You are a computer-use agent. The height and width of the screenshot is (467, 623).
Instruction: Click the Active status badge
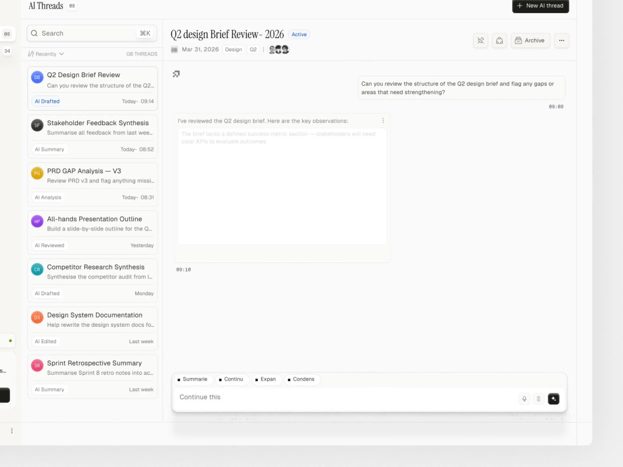click(x=299, y=34)
